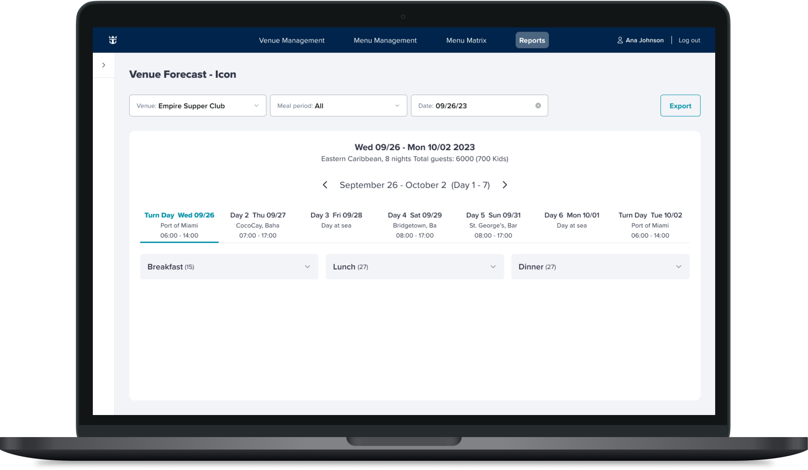The image size is (808, 470).
Task: Open the Venue Management menu
Action: (291, 40)
